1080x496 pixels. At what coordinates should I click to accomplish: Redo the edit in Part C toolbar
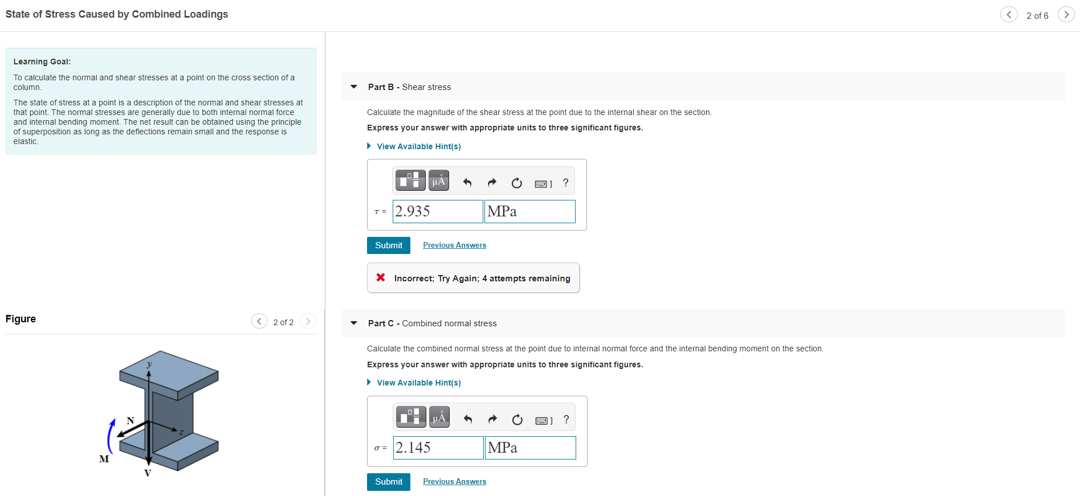coord(492,419)
